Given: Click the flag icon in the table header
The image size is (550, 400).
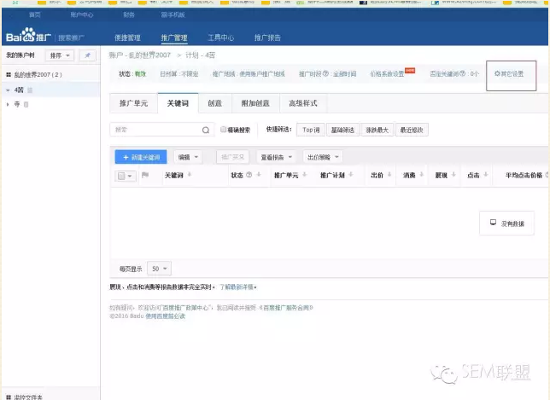Looking at the screenshot, I should tap(145, 175).
